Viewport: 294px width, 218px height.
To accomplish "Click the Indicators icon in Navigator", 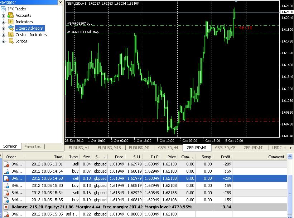I will click(11, 22).
